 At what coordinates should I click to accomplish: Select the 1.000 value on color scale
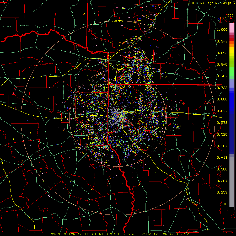click(222, 29)
